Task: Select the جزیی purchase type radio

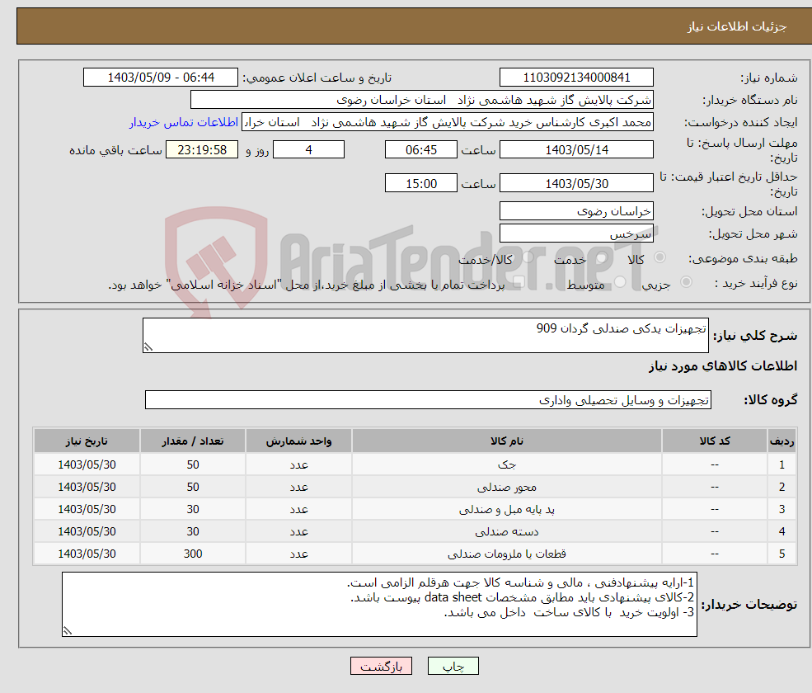Action: pos(686,282)
